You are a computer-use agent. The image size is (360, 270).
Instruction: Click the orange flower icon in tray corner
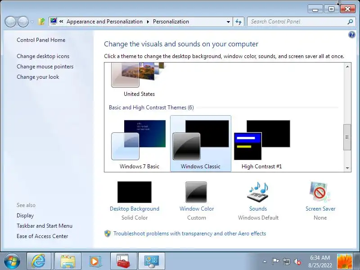[x=344, y=261]
